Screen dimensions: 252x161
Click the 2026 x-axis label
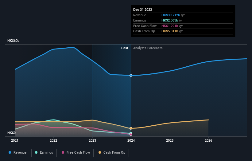[x=208, y=141]
